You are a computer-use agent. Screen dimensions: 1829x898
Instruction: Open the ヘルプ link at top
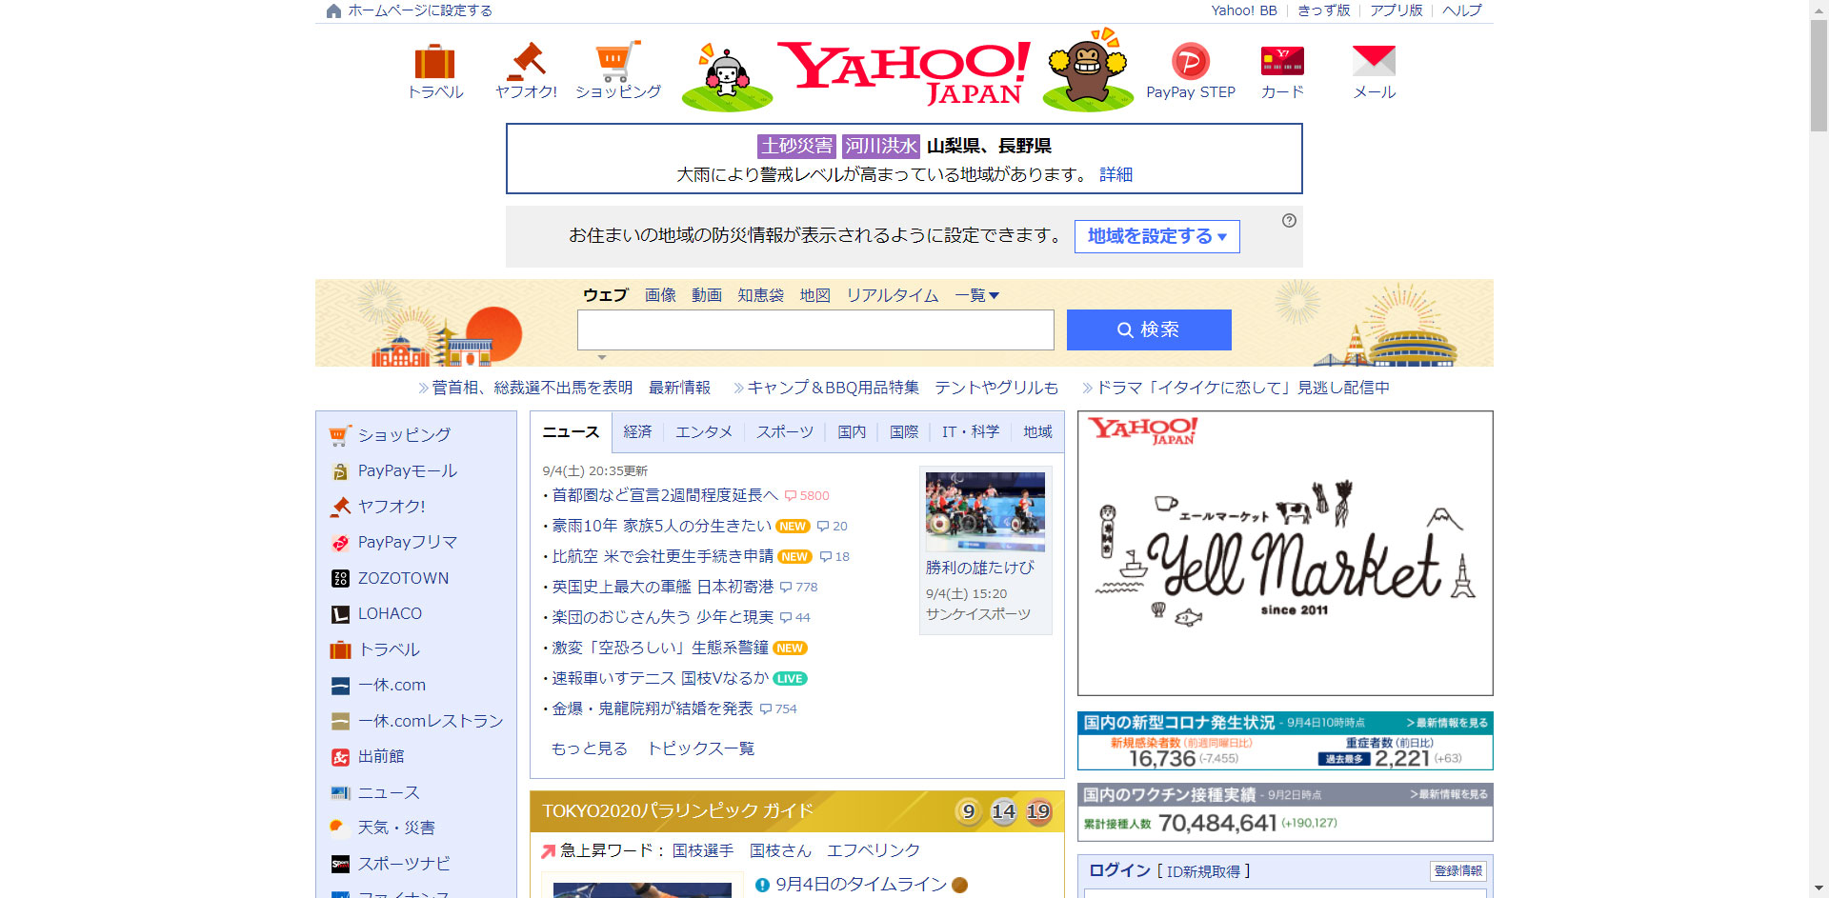1462,10
